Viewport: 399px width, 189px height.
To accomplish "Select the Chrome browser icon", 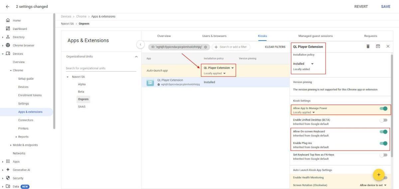I will click(8, 46).
